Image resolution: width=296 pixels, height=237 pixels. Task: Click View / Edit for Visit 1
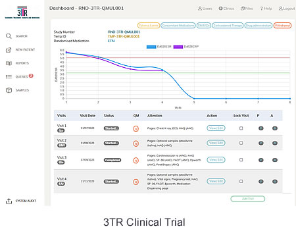(x=216, y=128)
